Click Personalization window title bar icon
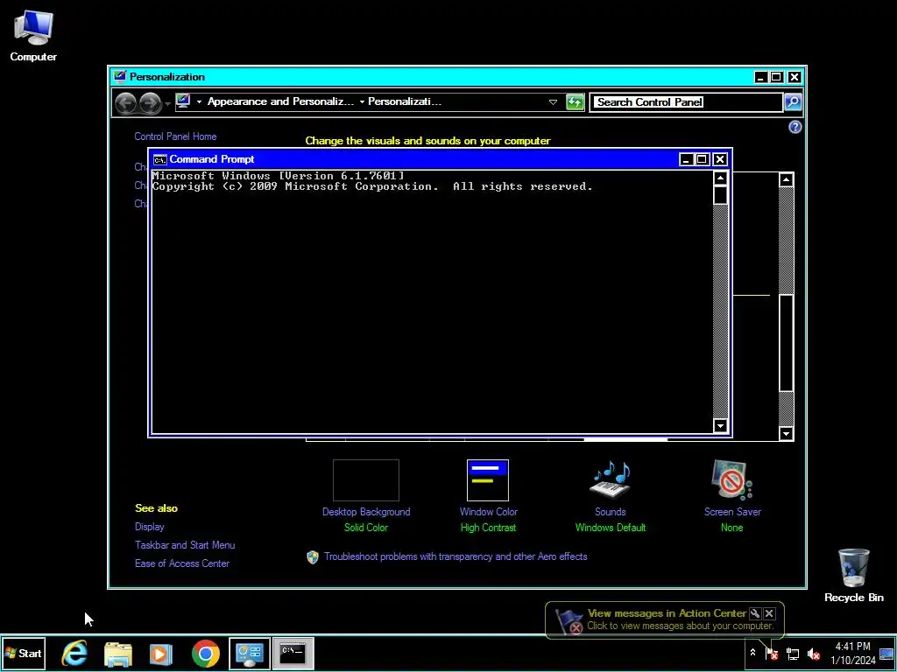 click(119, 77)
